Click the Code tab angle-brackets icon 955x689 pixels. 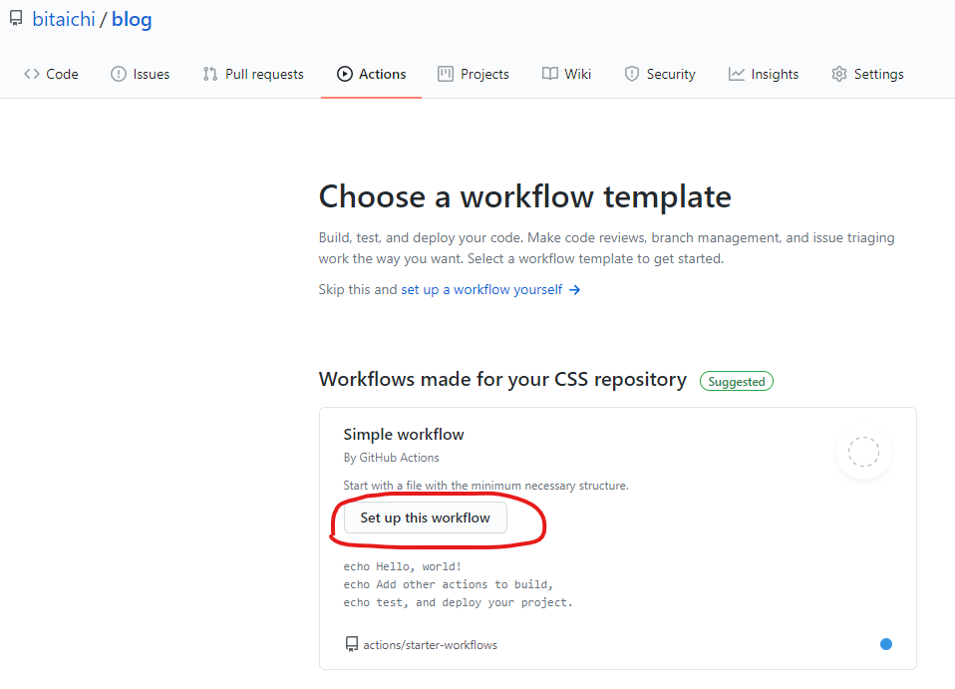32,74
